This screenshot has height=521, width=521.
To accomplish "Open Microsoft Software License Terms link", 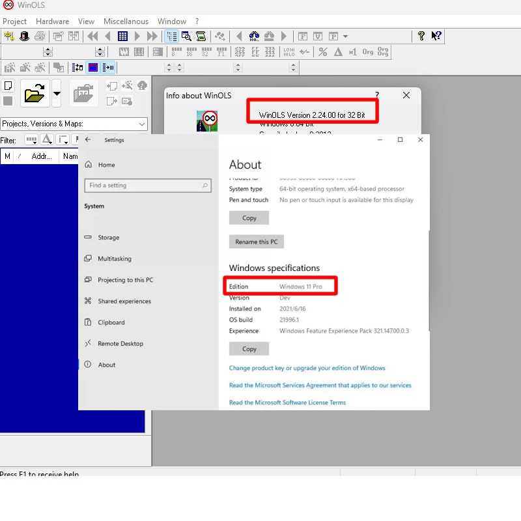I will (x=287, y=402).
